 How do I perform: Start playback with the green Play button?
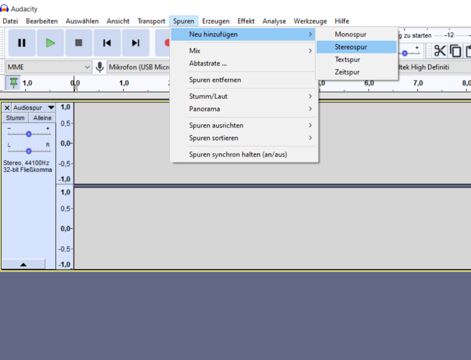coord(50,43)
